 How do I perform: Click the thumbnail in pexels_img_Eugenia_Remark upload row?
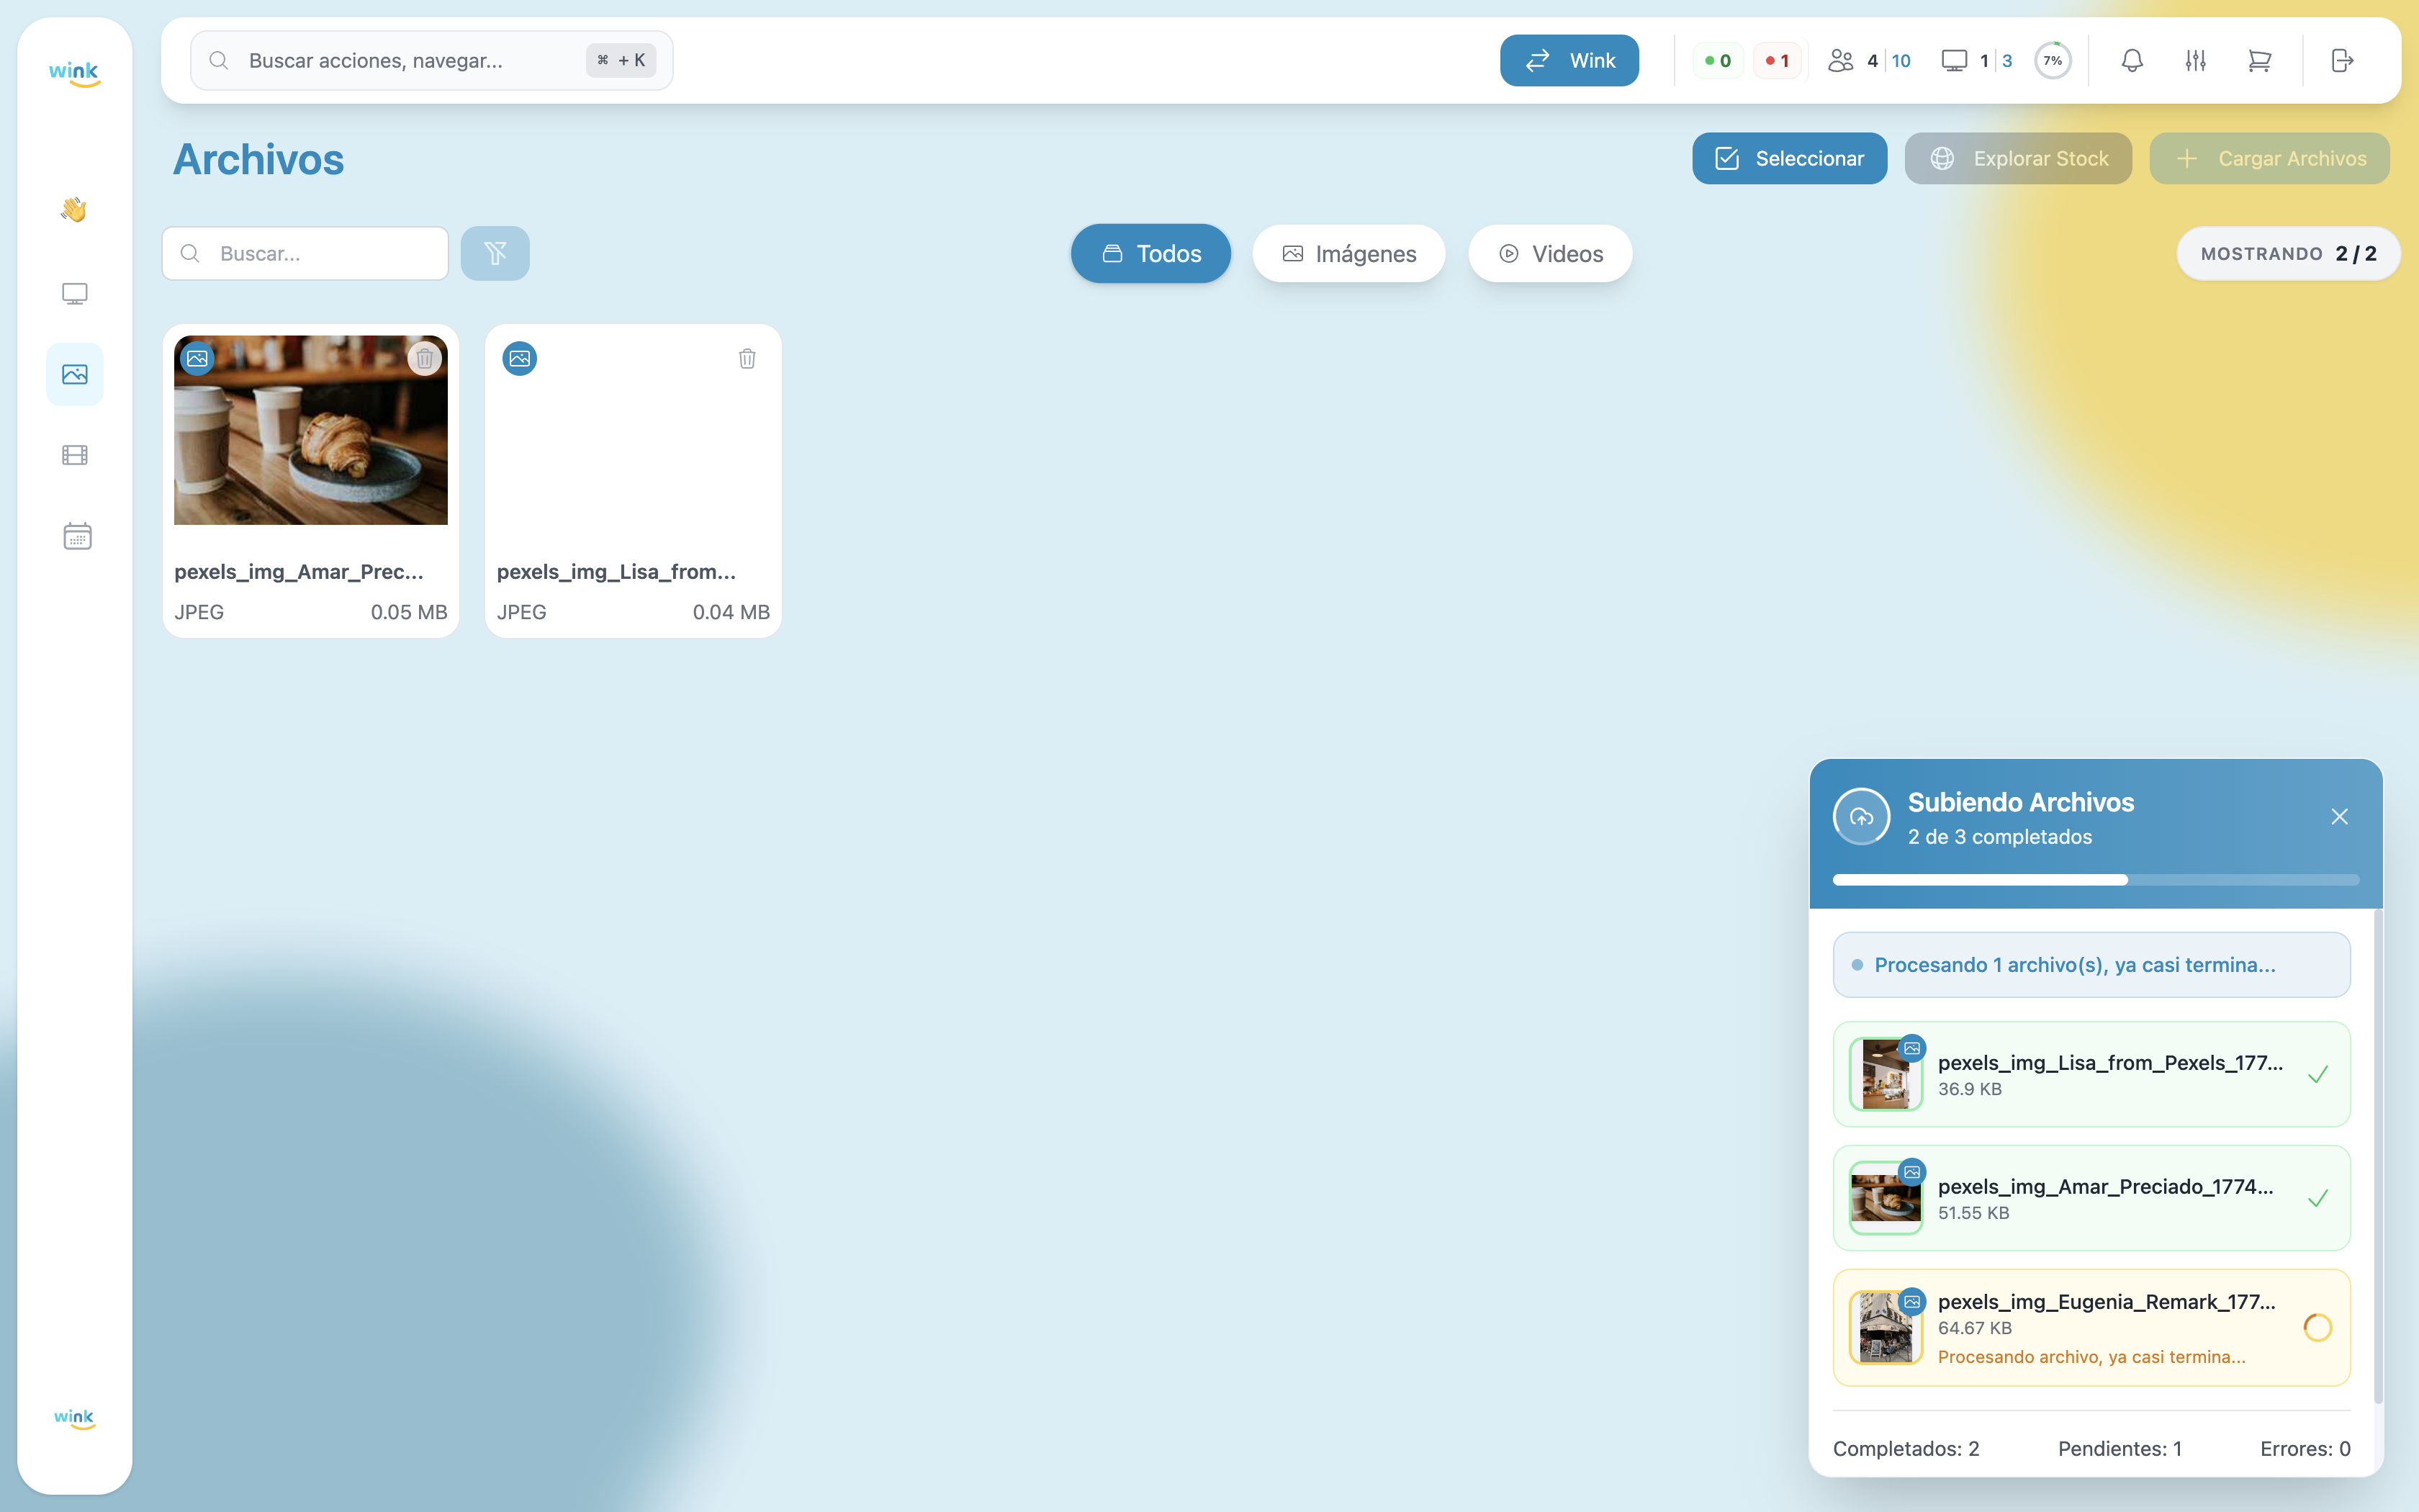coord(1886,1328)
